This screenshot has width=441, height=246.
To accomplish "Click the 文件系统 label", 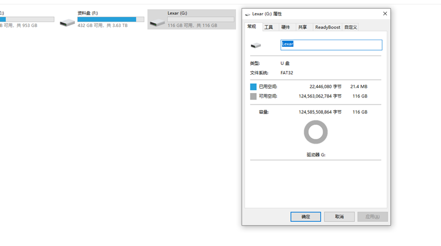I will point(259,73).
